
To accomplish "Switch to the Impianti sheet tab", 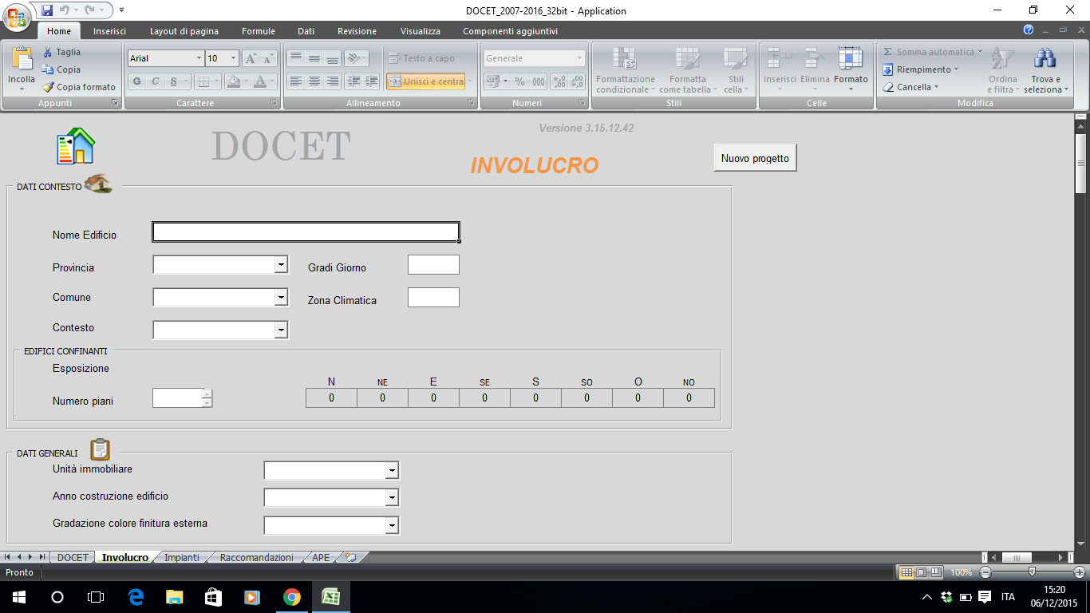I will pos(182,557).
